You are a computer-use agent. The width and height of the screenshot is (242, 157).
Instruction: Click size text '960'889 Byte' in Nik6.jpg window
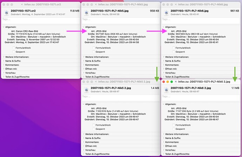[183, 34]
